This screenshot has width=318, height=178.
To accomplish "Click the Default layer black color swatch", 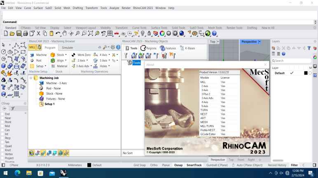I will [x=306, y=73].
